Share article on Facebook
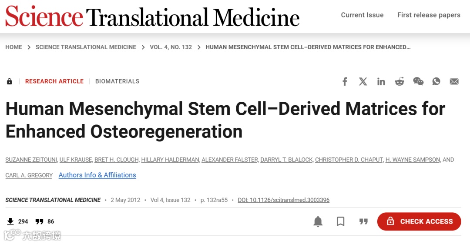Image resolution: width=470 pixels, height=244 pixels. pyautogui.click(x=345, y=81)
